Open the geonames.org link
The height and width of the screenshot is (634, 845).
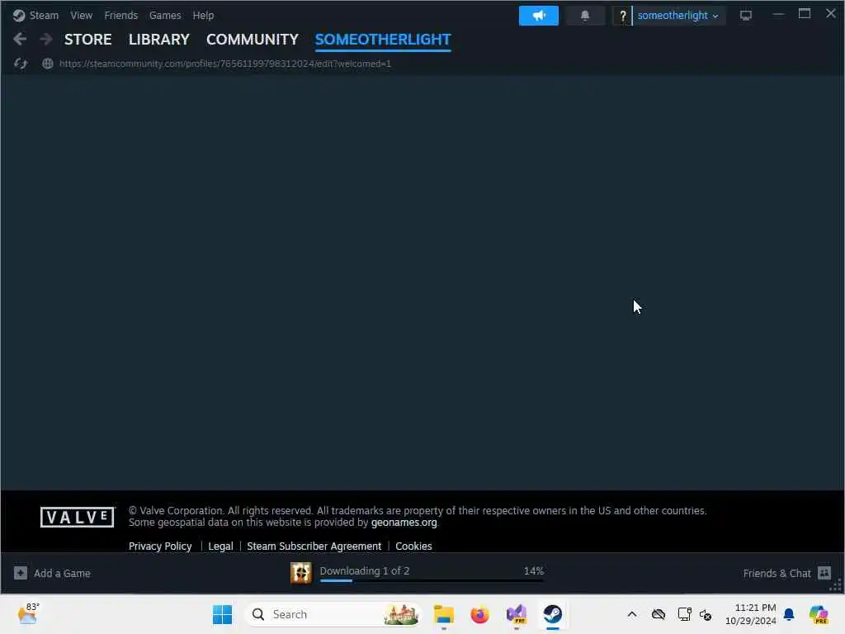pos(404,523)
